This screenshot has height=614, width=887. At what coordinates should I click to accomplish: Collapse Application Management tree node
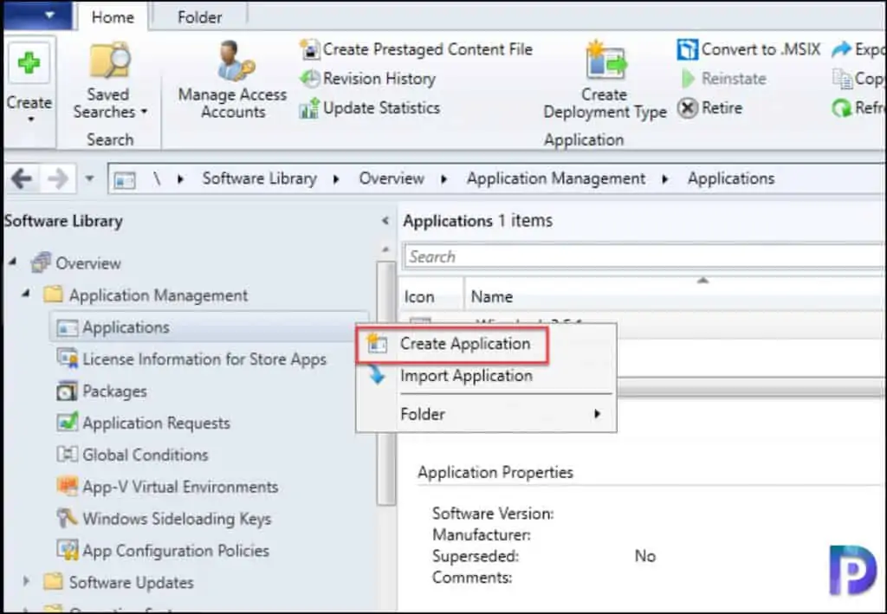tap(25, 293)
